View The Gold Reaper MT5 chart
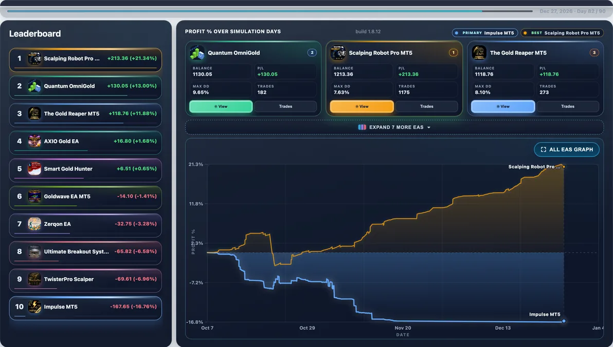 coord(503,107)
